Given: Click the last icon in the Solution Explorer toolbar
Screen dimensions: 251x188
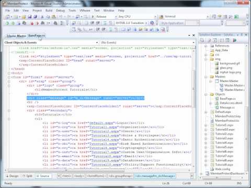Looking at the screenshot, I should tap(235, 40).
